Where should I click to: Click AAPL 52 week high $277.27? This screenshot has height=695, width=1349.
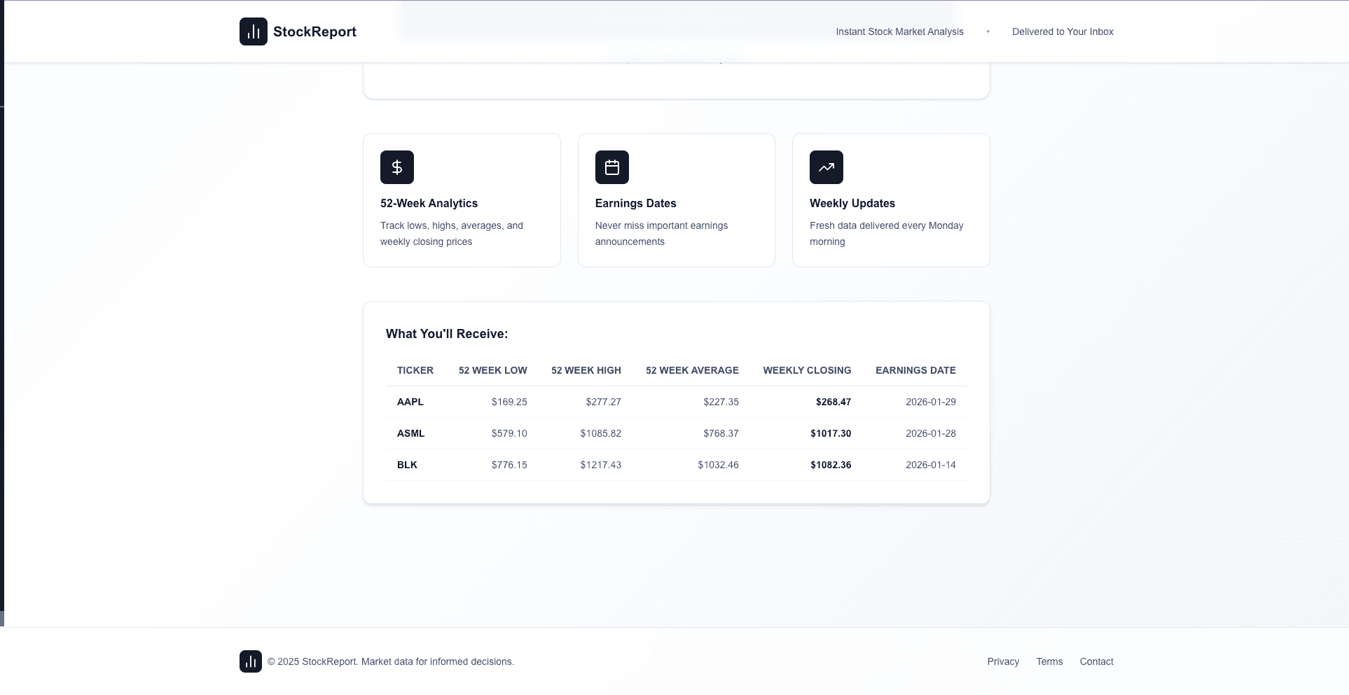[x=604, y=402]
